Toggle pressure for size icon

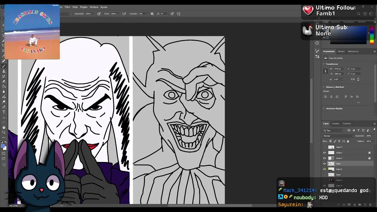click(172, 14)
